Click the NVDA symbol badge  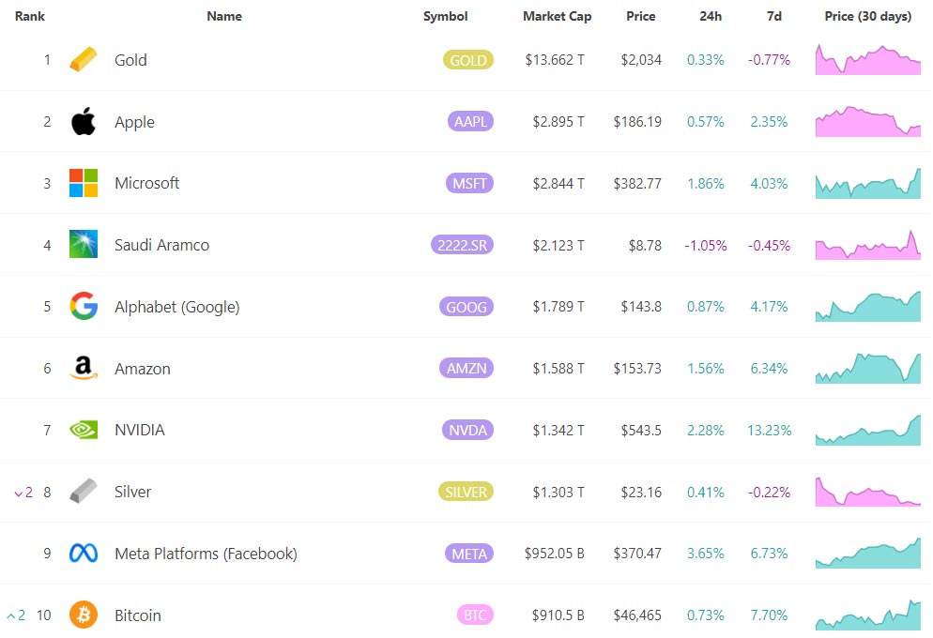(467, 430)
